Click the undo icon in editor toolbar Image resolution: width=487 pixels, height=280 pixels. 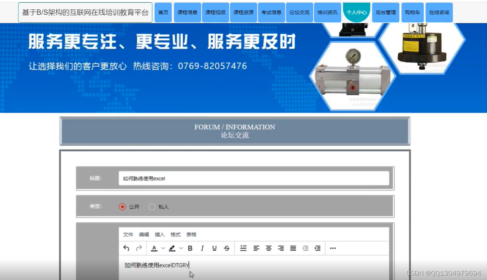126,248
